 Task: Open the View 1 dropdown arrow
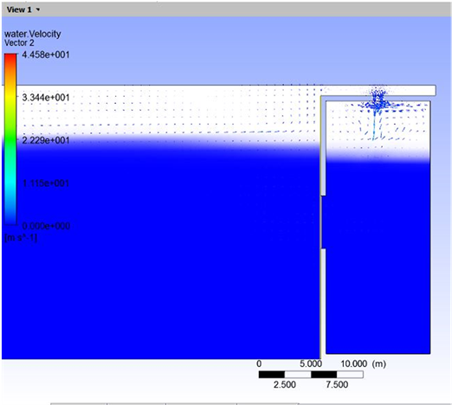point(38,10)
